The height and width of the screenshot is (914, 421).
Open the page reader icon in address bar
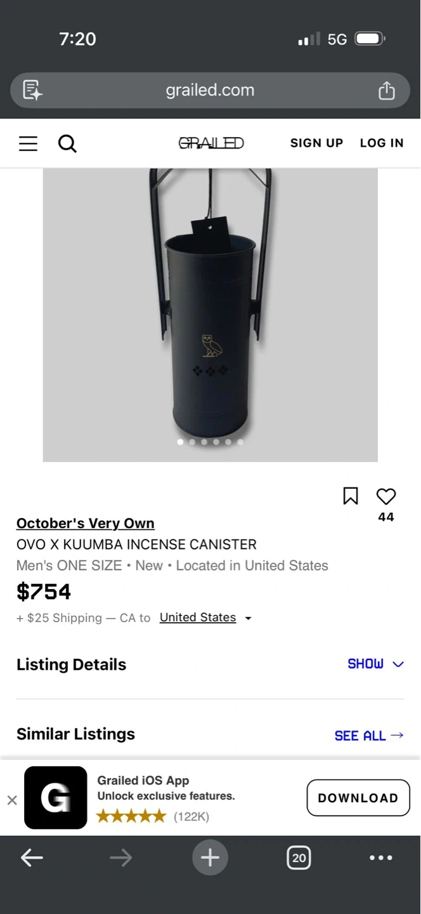pos(32,90)
